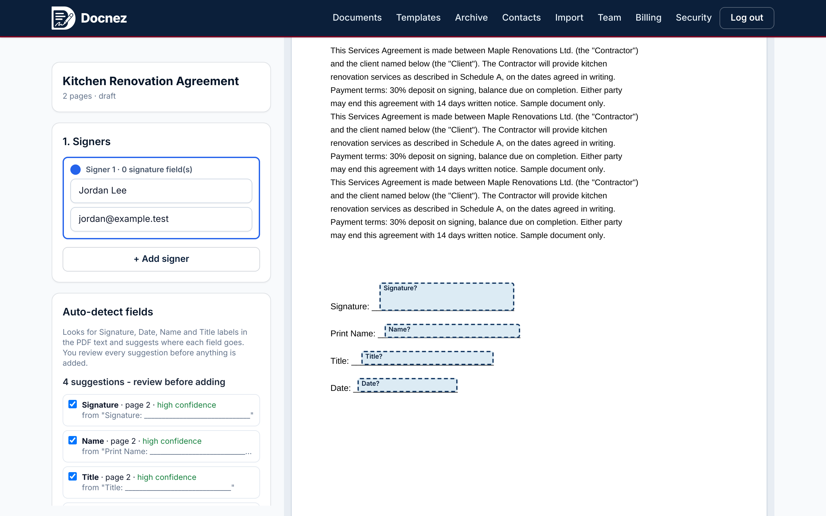The width and height of the screenshot is (826, 516).
Task: Open Billing in the top navigation
Action: [648, 18]
